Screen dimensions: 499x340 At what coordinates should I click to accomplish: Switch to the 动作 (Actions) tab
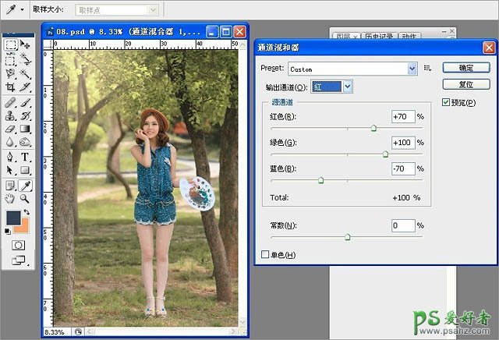coord(409,36)
